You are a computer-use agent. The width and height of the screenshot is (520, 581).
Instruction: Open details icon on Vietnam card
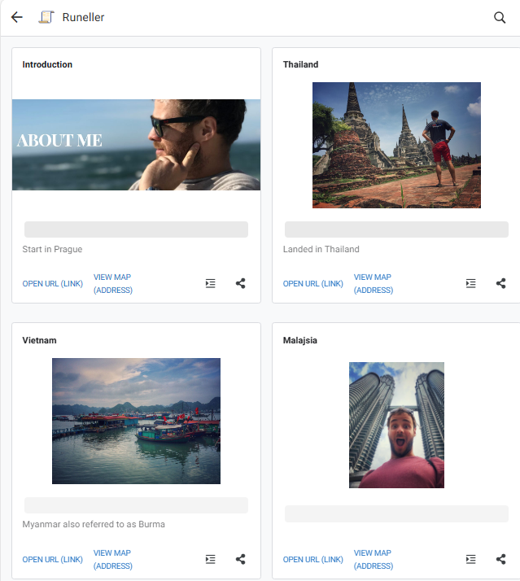[211, 559]
